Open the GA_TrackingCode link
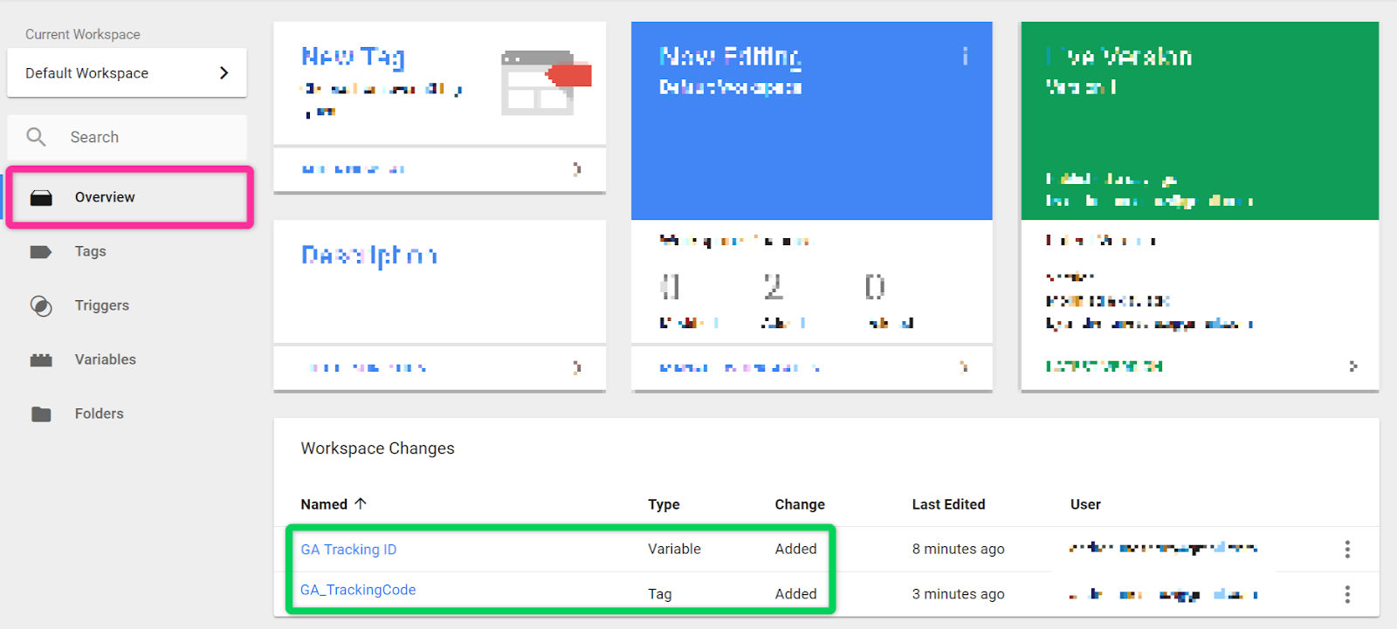 click(x=358, y=590)
